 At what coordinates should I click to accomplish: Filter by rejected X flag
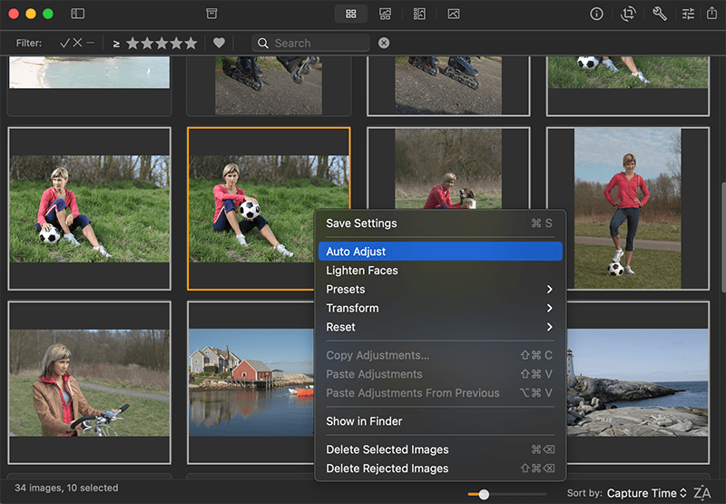click(77, 43)
